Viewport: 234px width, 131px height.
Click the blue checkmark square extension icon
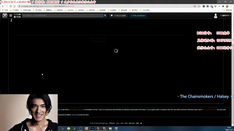208,6
